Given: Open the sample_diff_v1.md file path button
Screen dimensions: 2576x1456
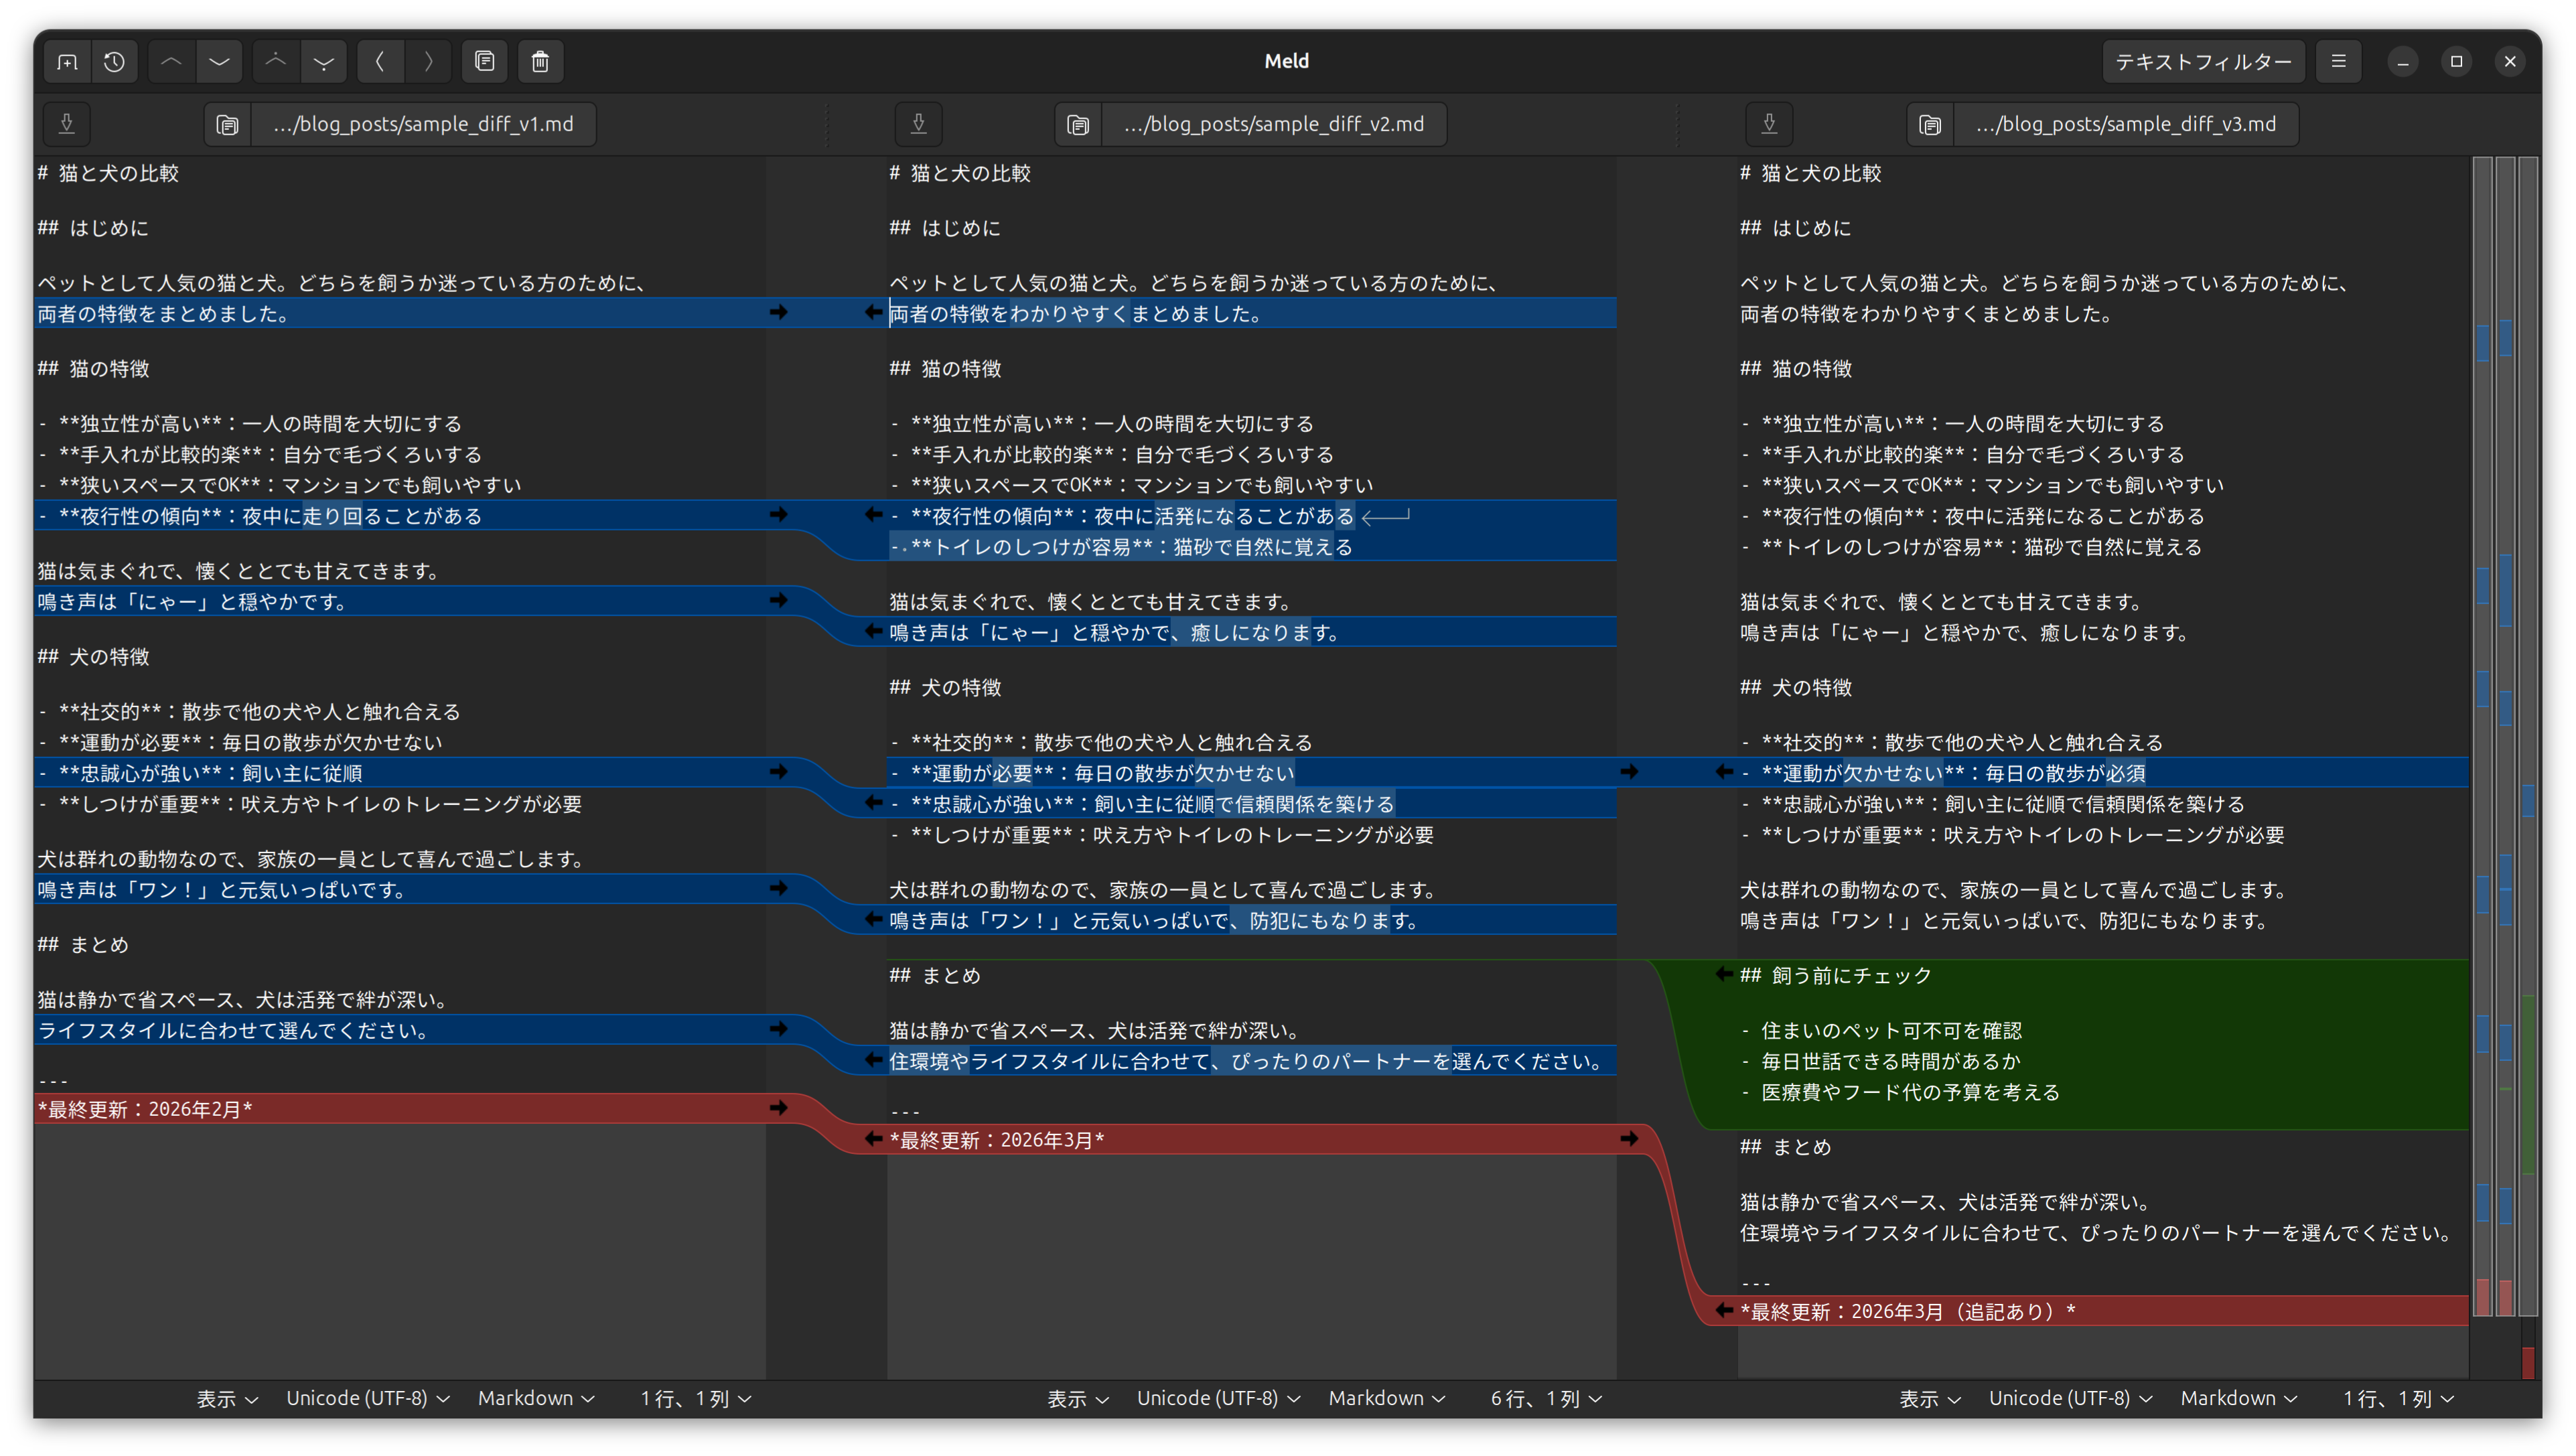Looking at the screenshot, I should [x=423, y=124].
